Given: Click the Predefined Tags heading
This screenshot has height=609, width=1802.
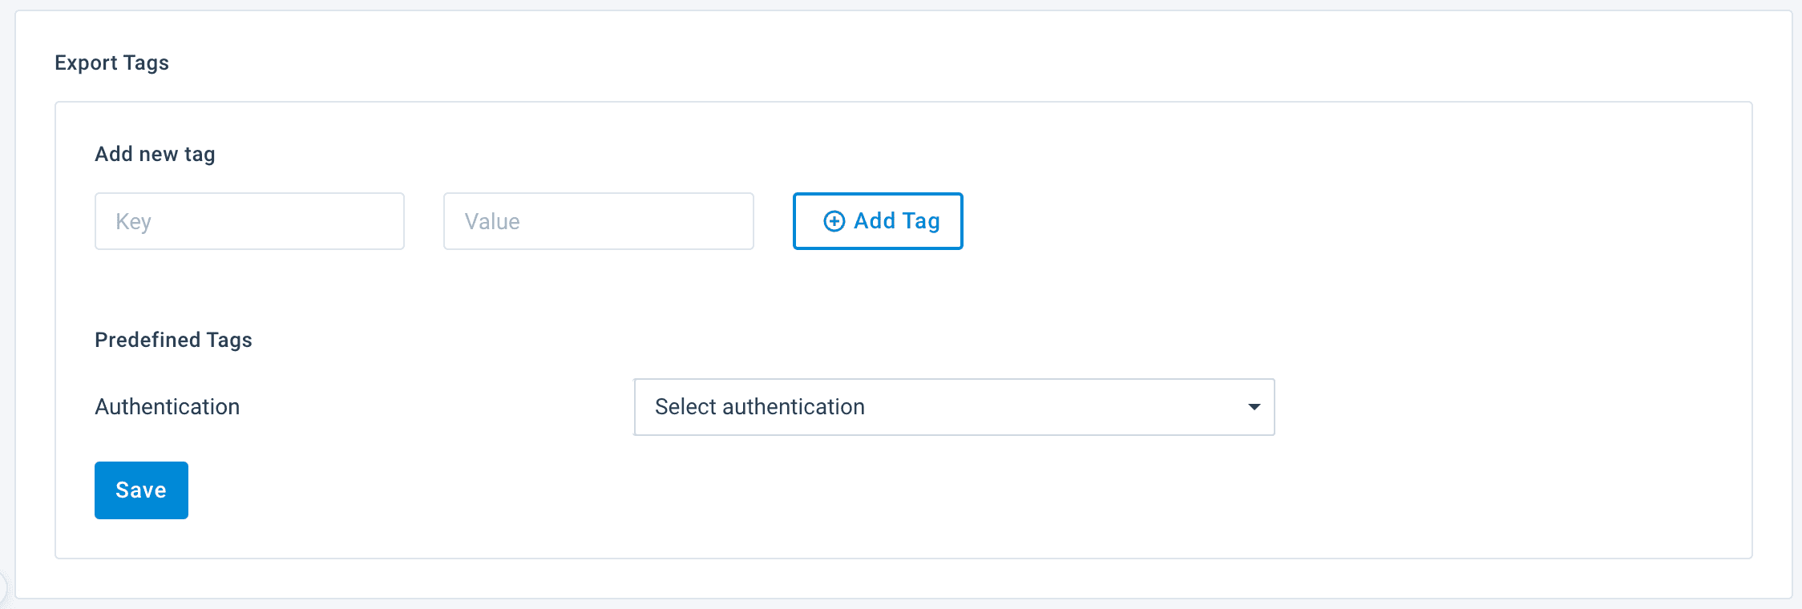Looking at the screenshot, I should [173, 340].
